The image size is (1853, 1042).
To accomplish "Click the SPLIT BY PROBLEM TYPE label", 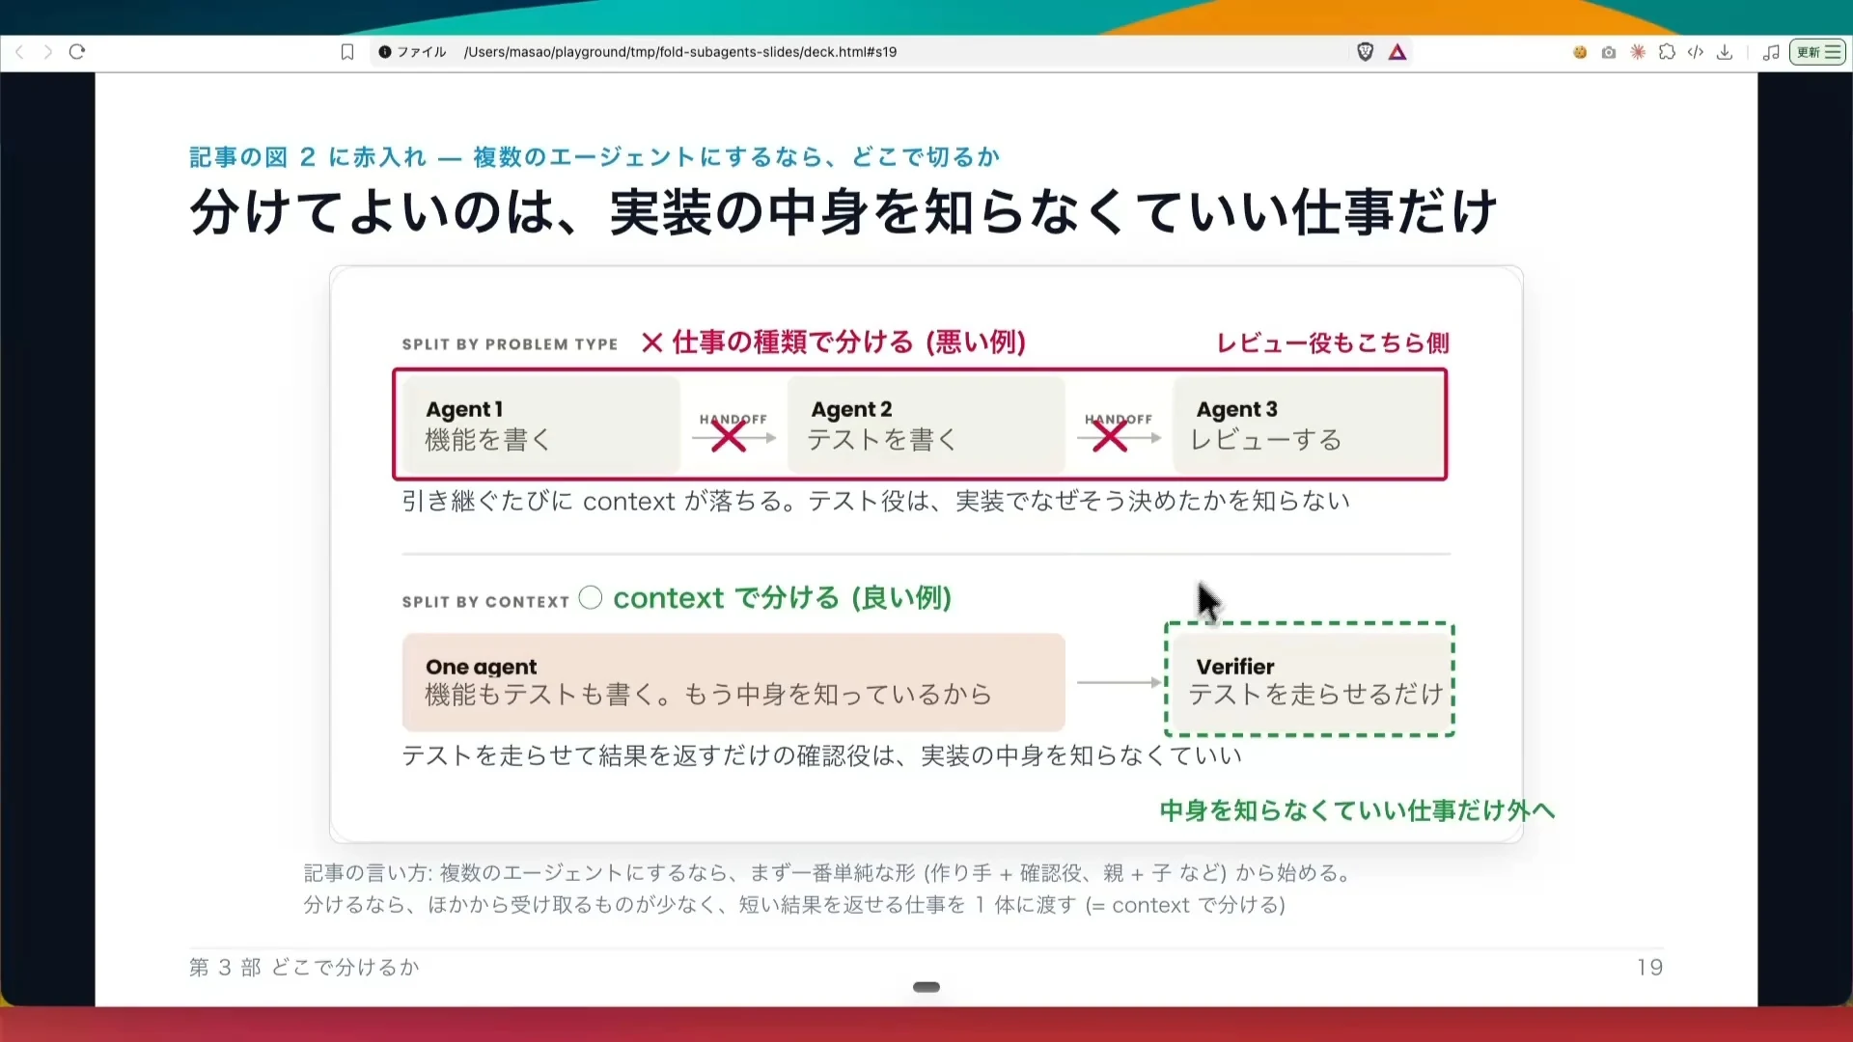I will 510,344.
